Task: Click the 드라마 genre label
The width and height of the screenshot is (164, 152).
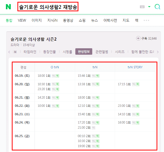Action: 15,45
